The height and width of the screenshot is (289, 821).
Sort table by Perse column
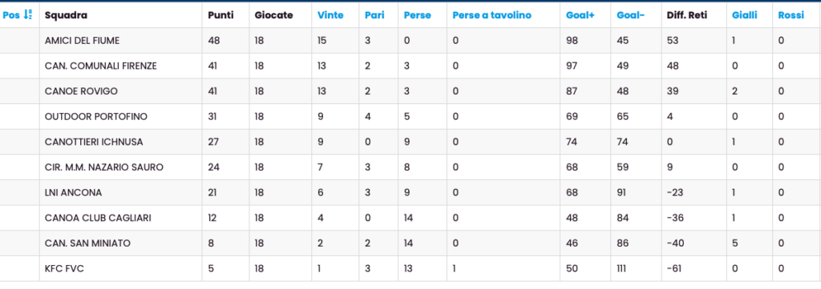coord(417,15)
